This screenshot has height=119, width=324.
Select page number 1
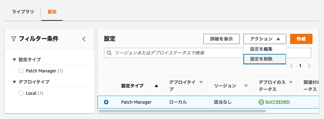300,66
